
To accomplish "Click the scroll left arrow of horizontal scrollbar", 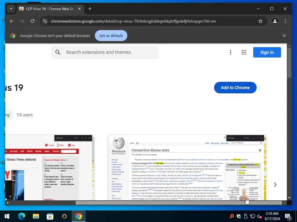I will click(8, 203).
